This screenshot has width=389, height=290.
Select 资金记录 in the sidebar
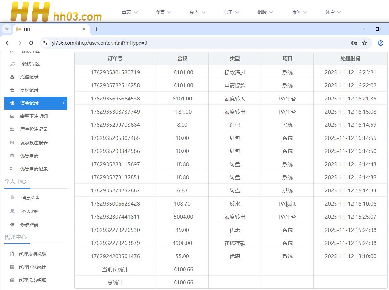point(35,103)
